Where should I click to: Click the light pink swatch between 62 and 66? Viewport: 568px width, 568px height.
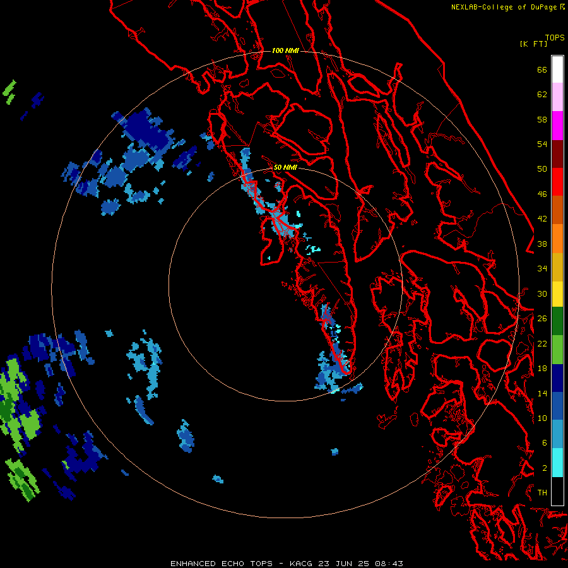pos(557,97)
